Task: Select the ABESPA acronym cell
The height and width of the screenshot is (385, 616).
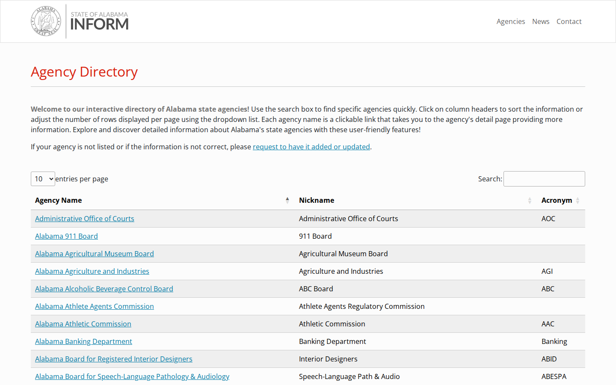Action: 561,376
